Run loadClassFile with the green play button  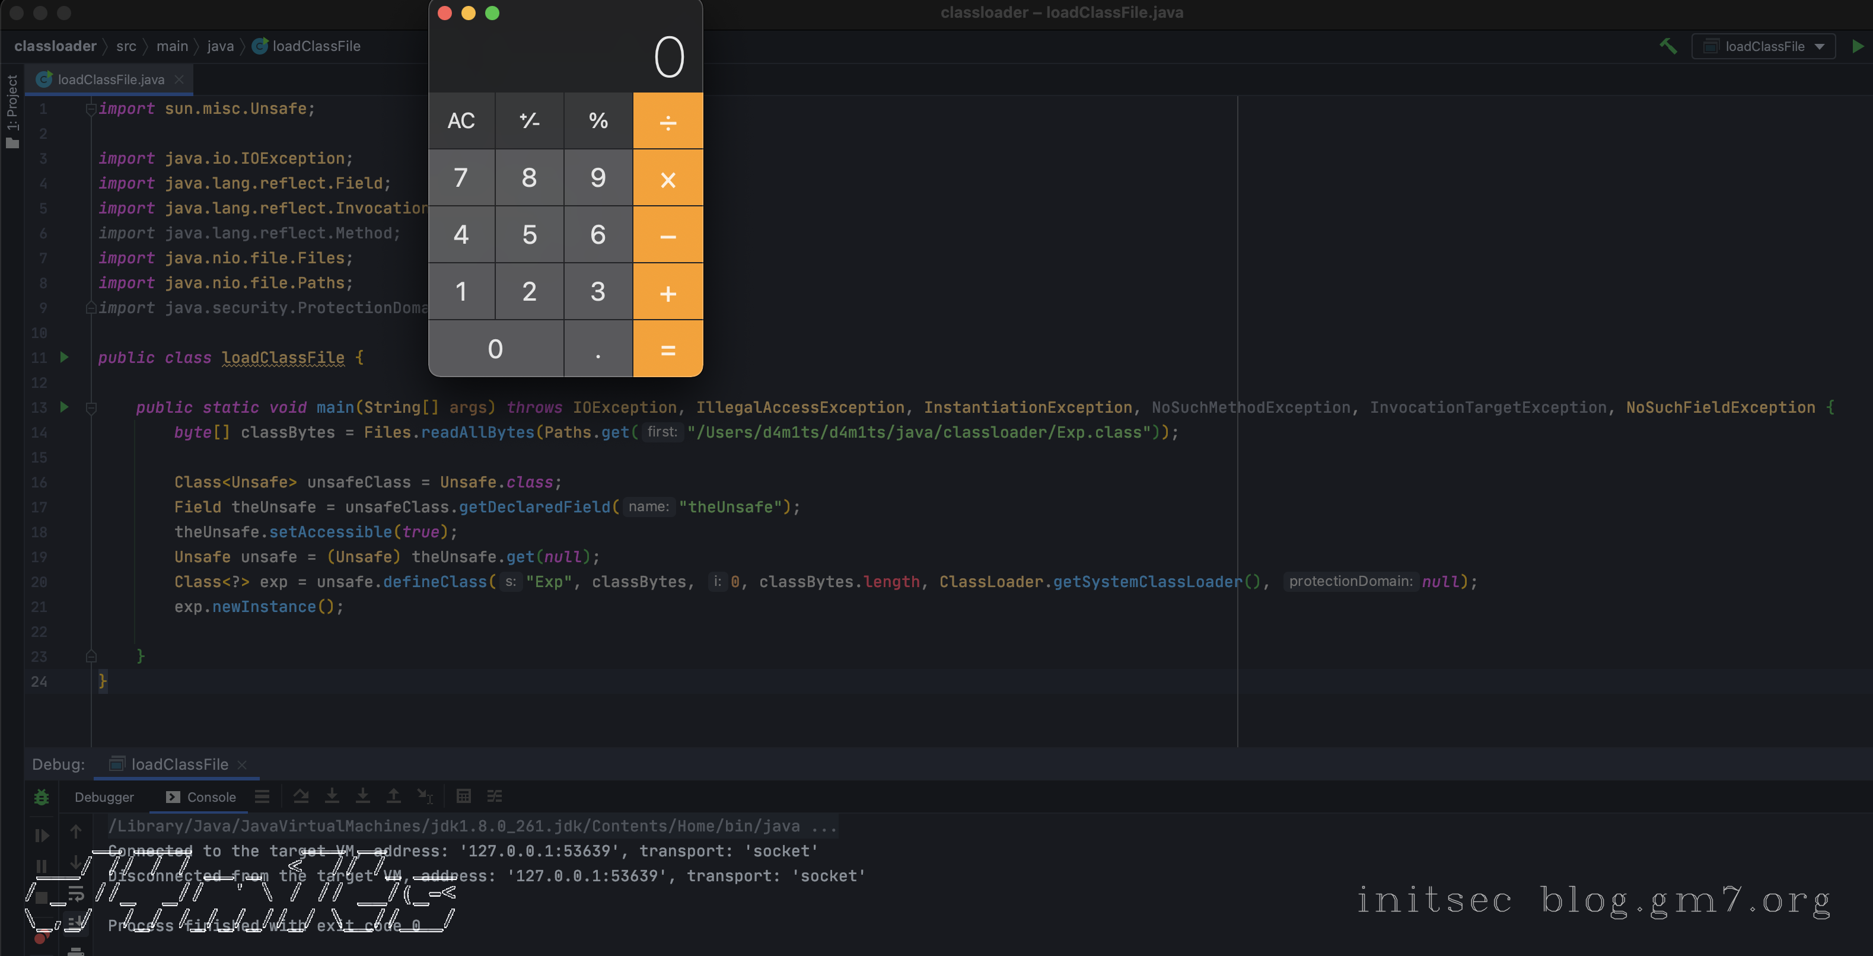pyautogui.click(x=1858, y=46)
